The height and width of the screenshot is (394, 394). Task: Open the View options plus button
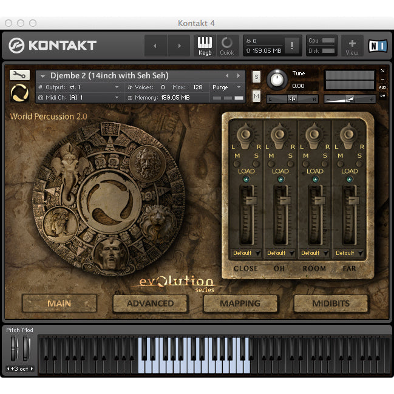pos(352,46)
